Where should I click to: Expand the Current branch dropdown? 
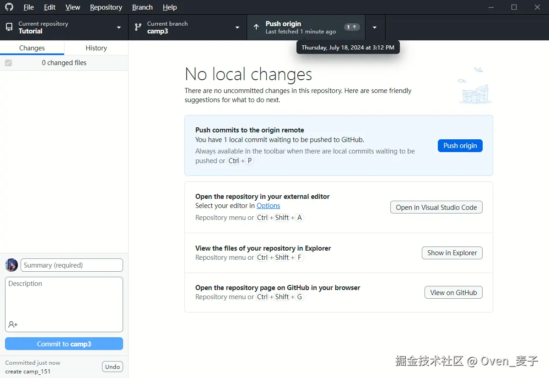[188, 27]
